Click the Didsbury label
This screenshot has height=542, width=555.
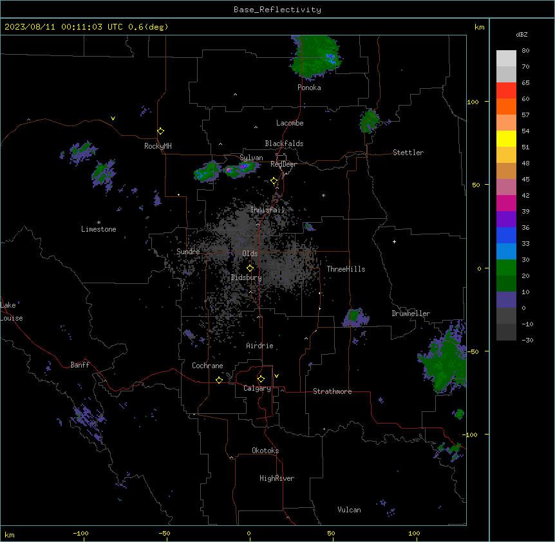pos(247,277)
